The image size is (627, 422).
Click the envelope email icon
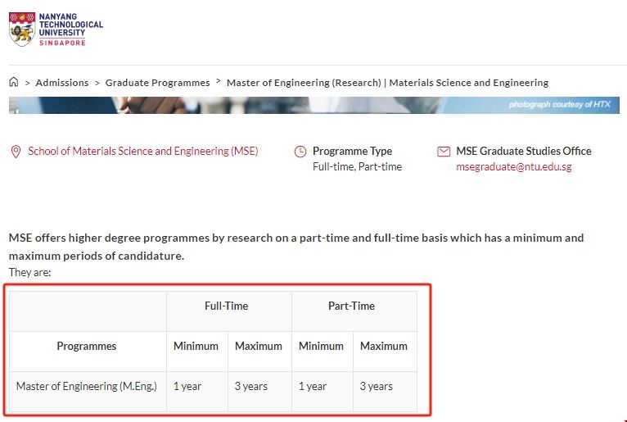point(444,152)
